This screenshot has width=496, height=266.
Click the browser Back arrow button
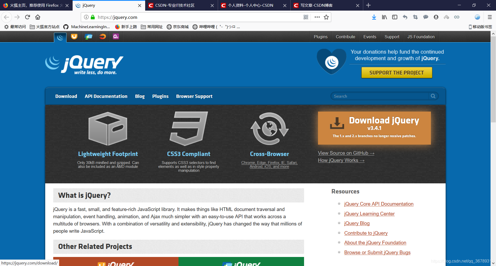(x=6, y=17)
